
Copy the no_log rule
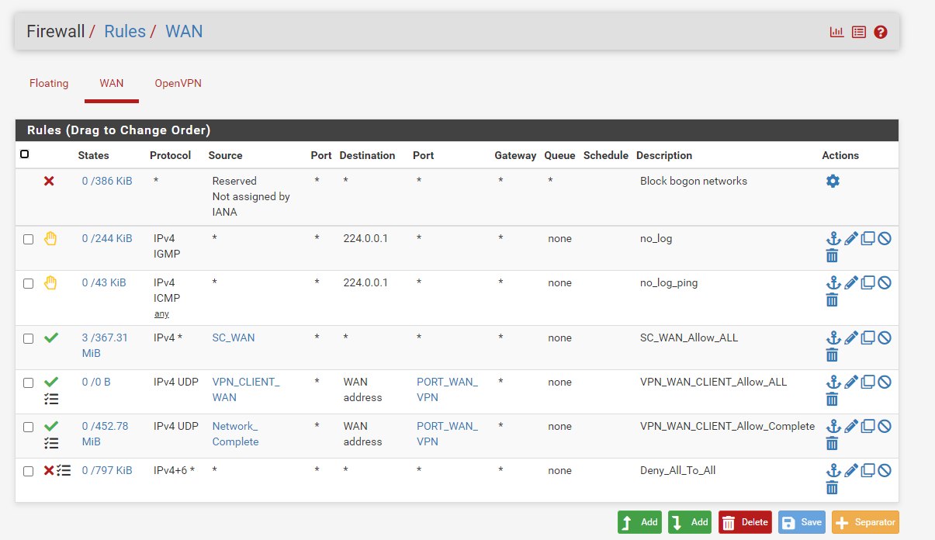[x=868, y=238]
